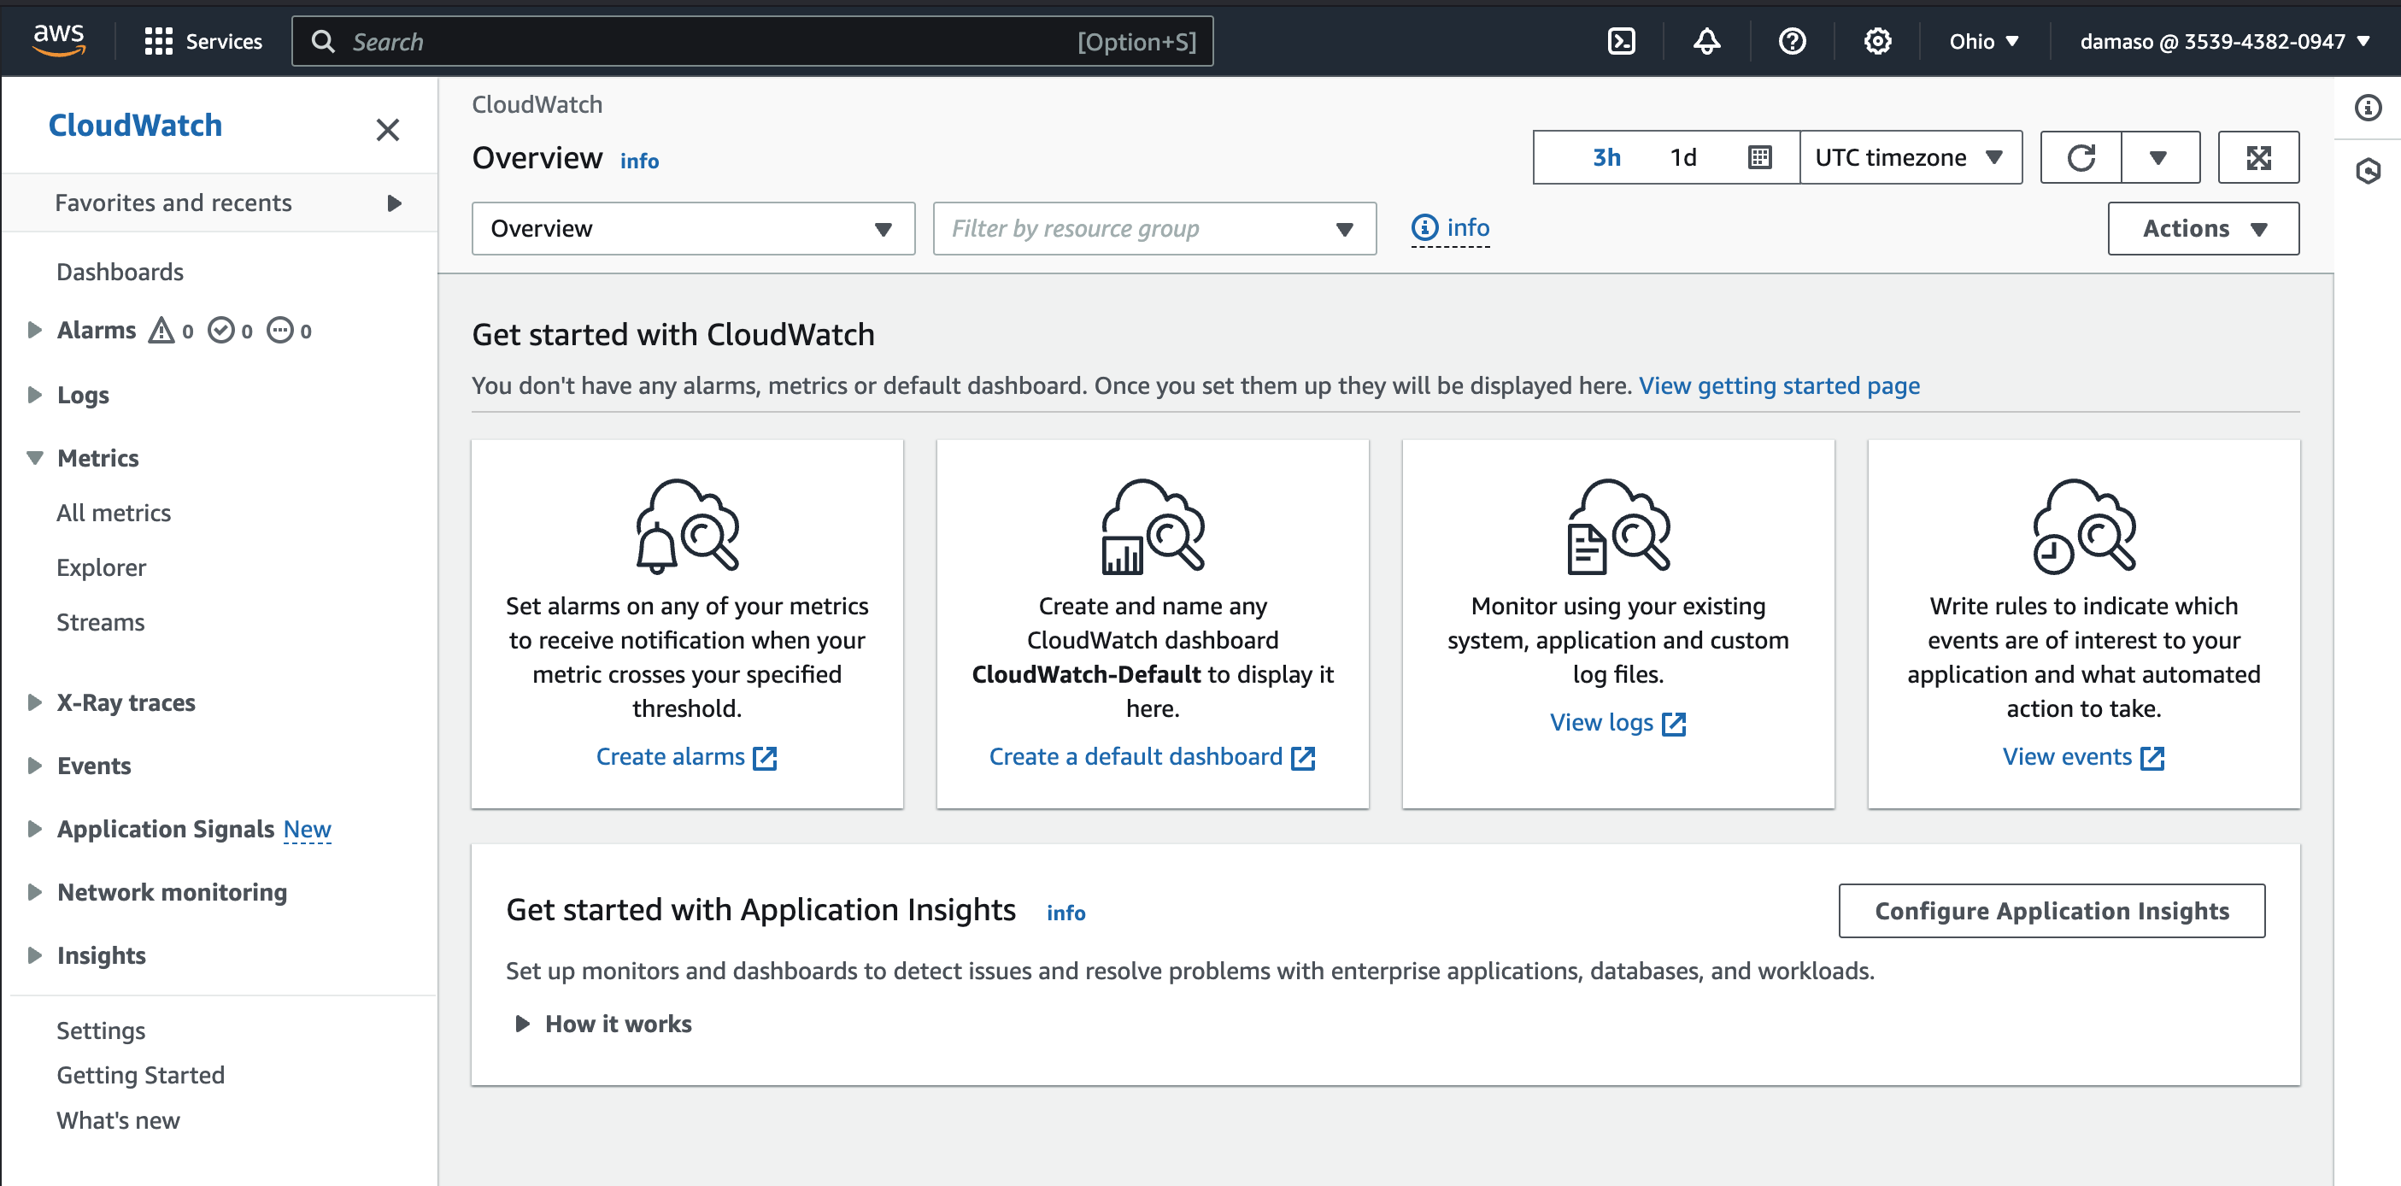This screenshot has width=2401, height=1186.
Task: Select the 3h time range
Action: click(1606, 157)
